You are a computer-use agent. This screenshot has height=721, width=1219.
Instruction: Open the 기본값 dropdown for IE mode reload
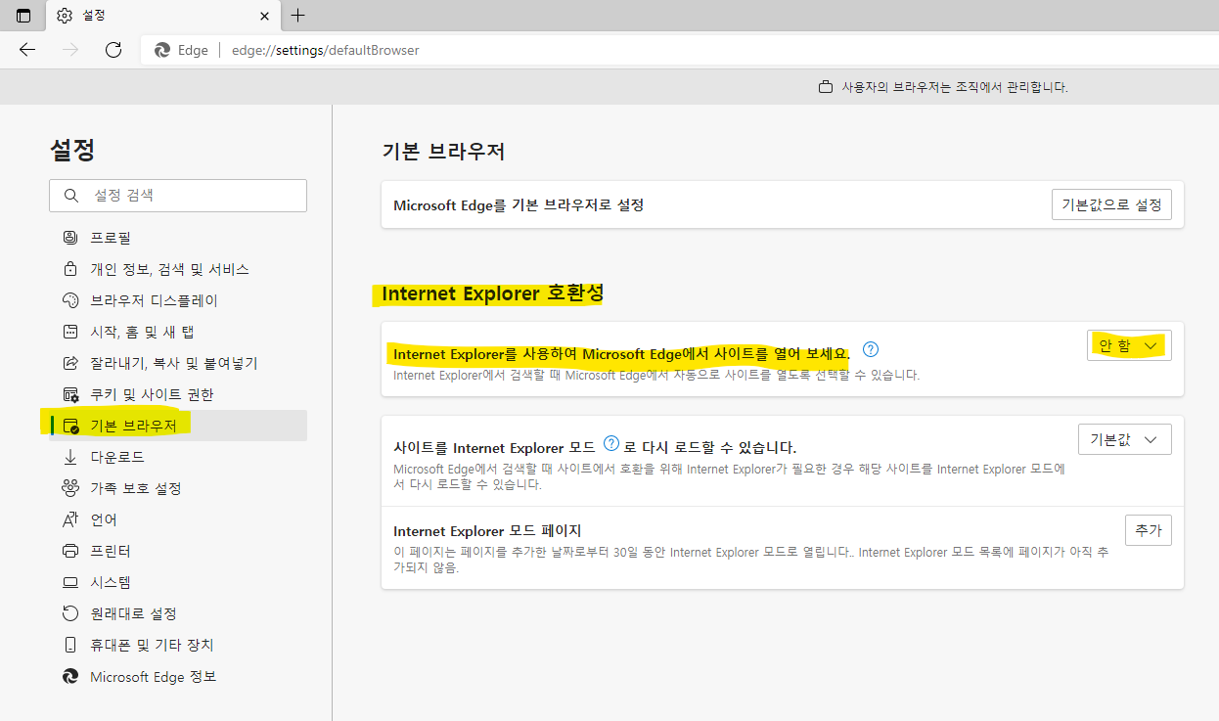pyautogui.click(x=1124, y=439)
